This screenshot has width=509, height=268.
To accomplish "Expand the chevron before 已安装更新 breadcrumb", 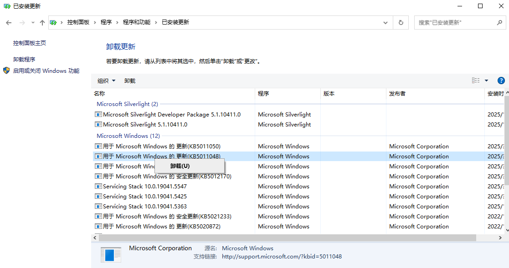I will tap(156, 22).
